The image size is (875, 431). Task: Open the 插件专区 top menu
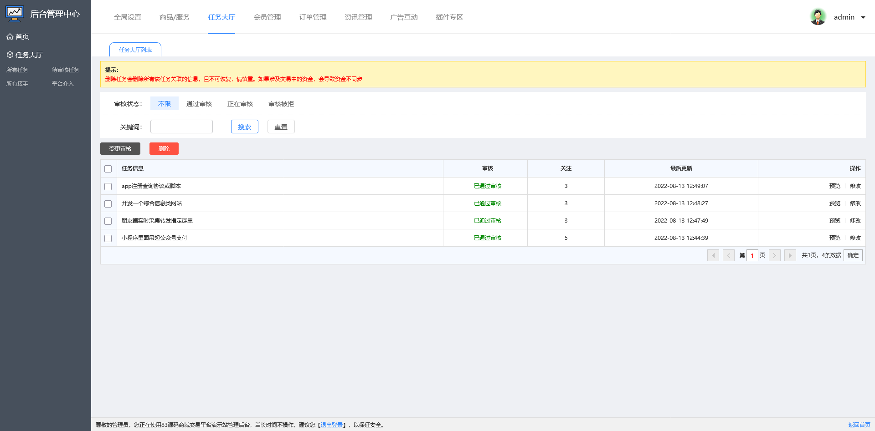tap(449, 17)
